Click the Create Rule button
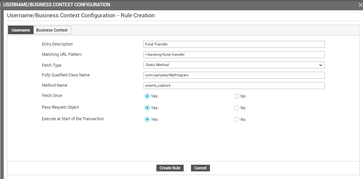 coord(170,168)
